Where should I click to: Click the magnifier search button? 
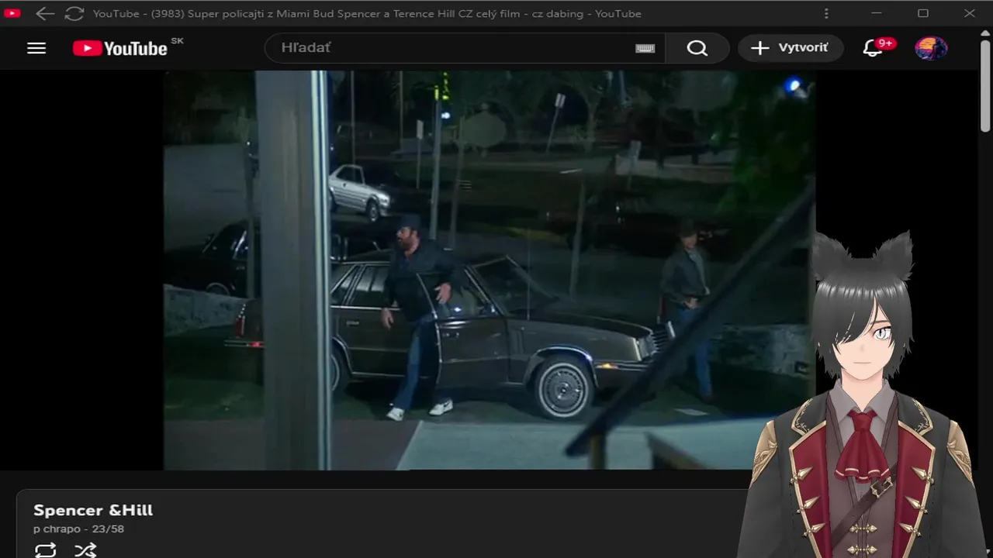tap(697, 48)
